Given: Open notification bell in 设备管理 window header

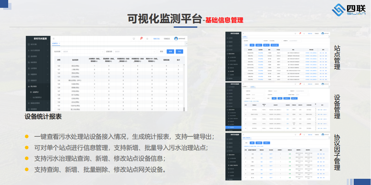Looking at the screenshot, I should tap(300, 84).
